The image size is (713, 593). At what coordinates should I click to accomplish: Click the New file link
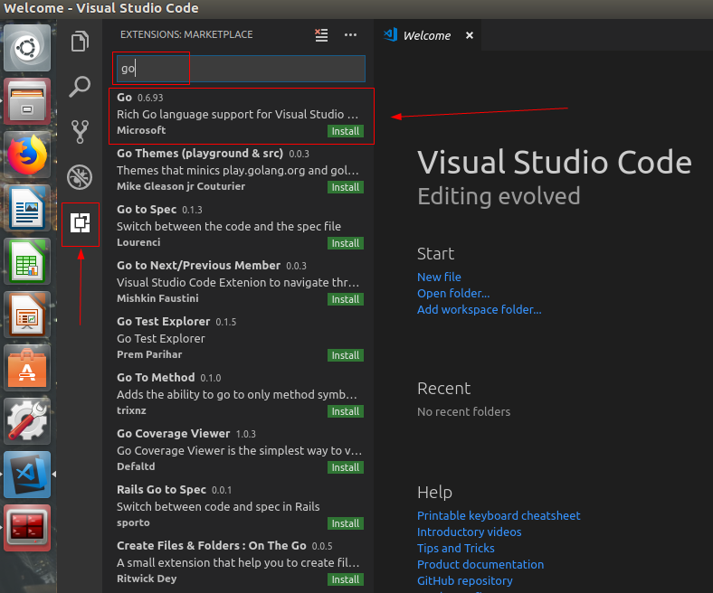click(x=439, y=277)
